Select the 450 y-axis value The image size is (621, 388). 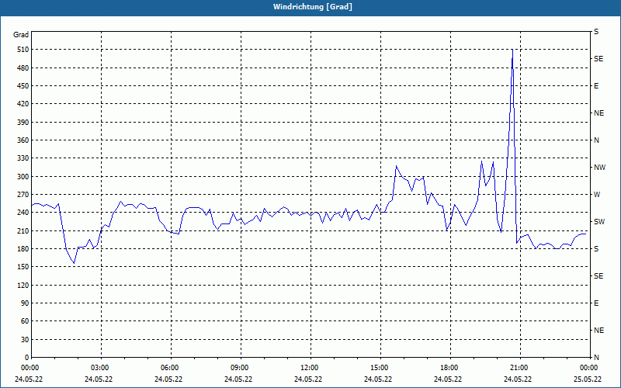click(23, 86)
